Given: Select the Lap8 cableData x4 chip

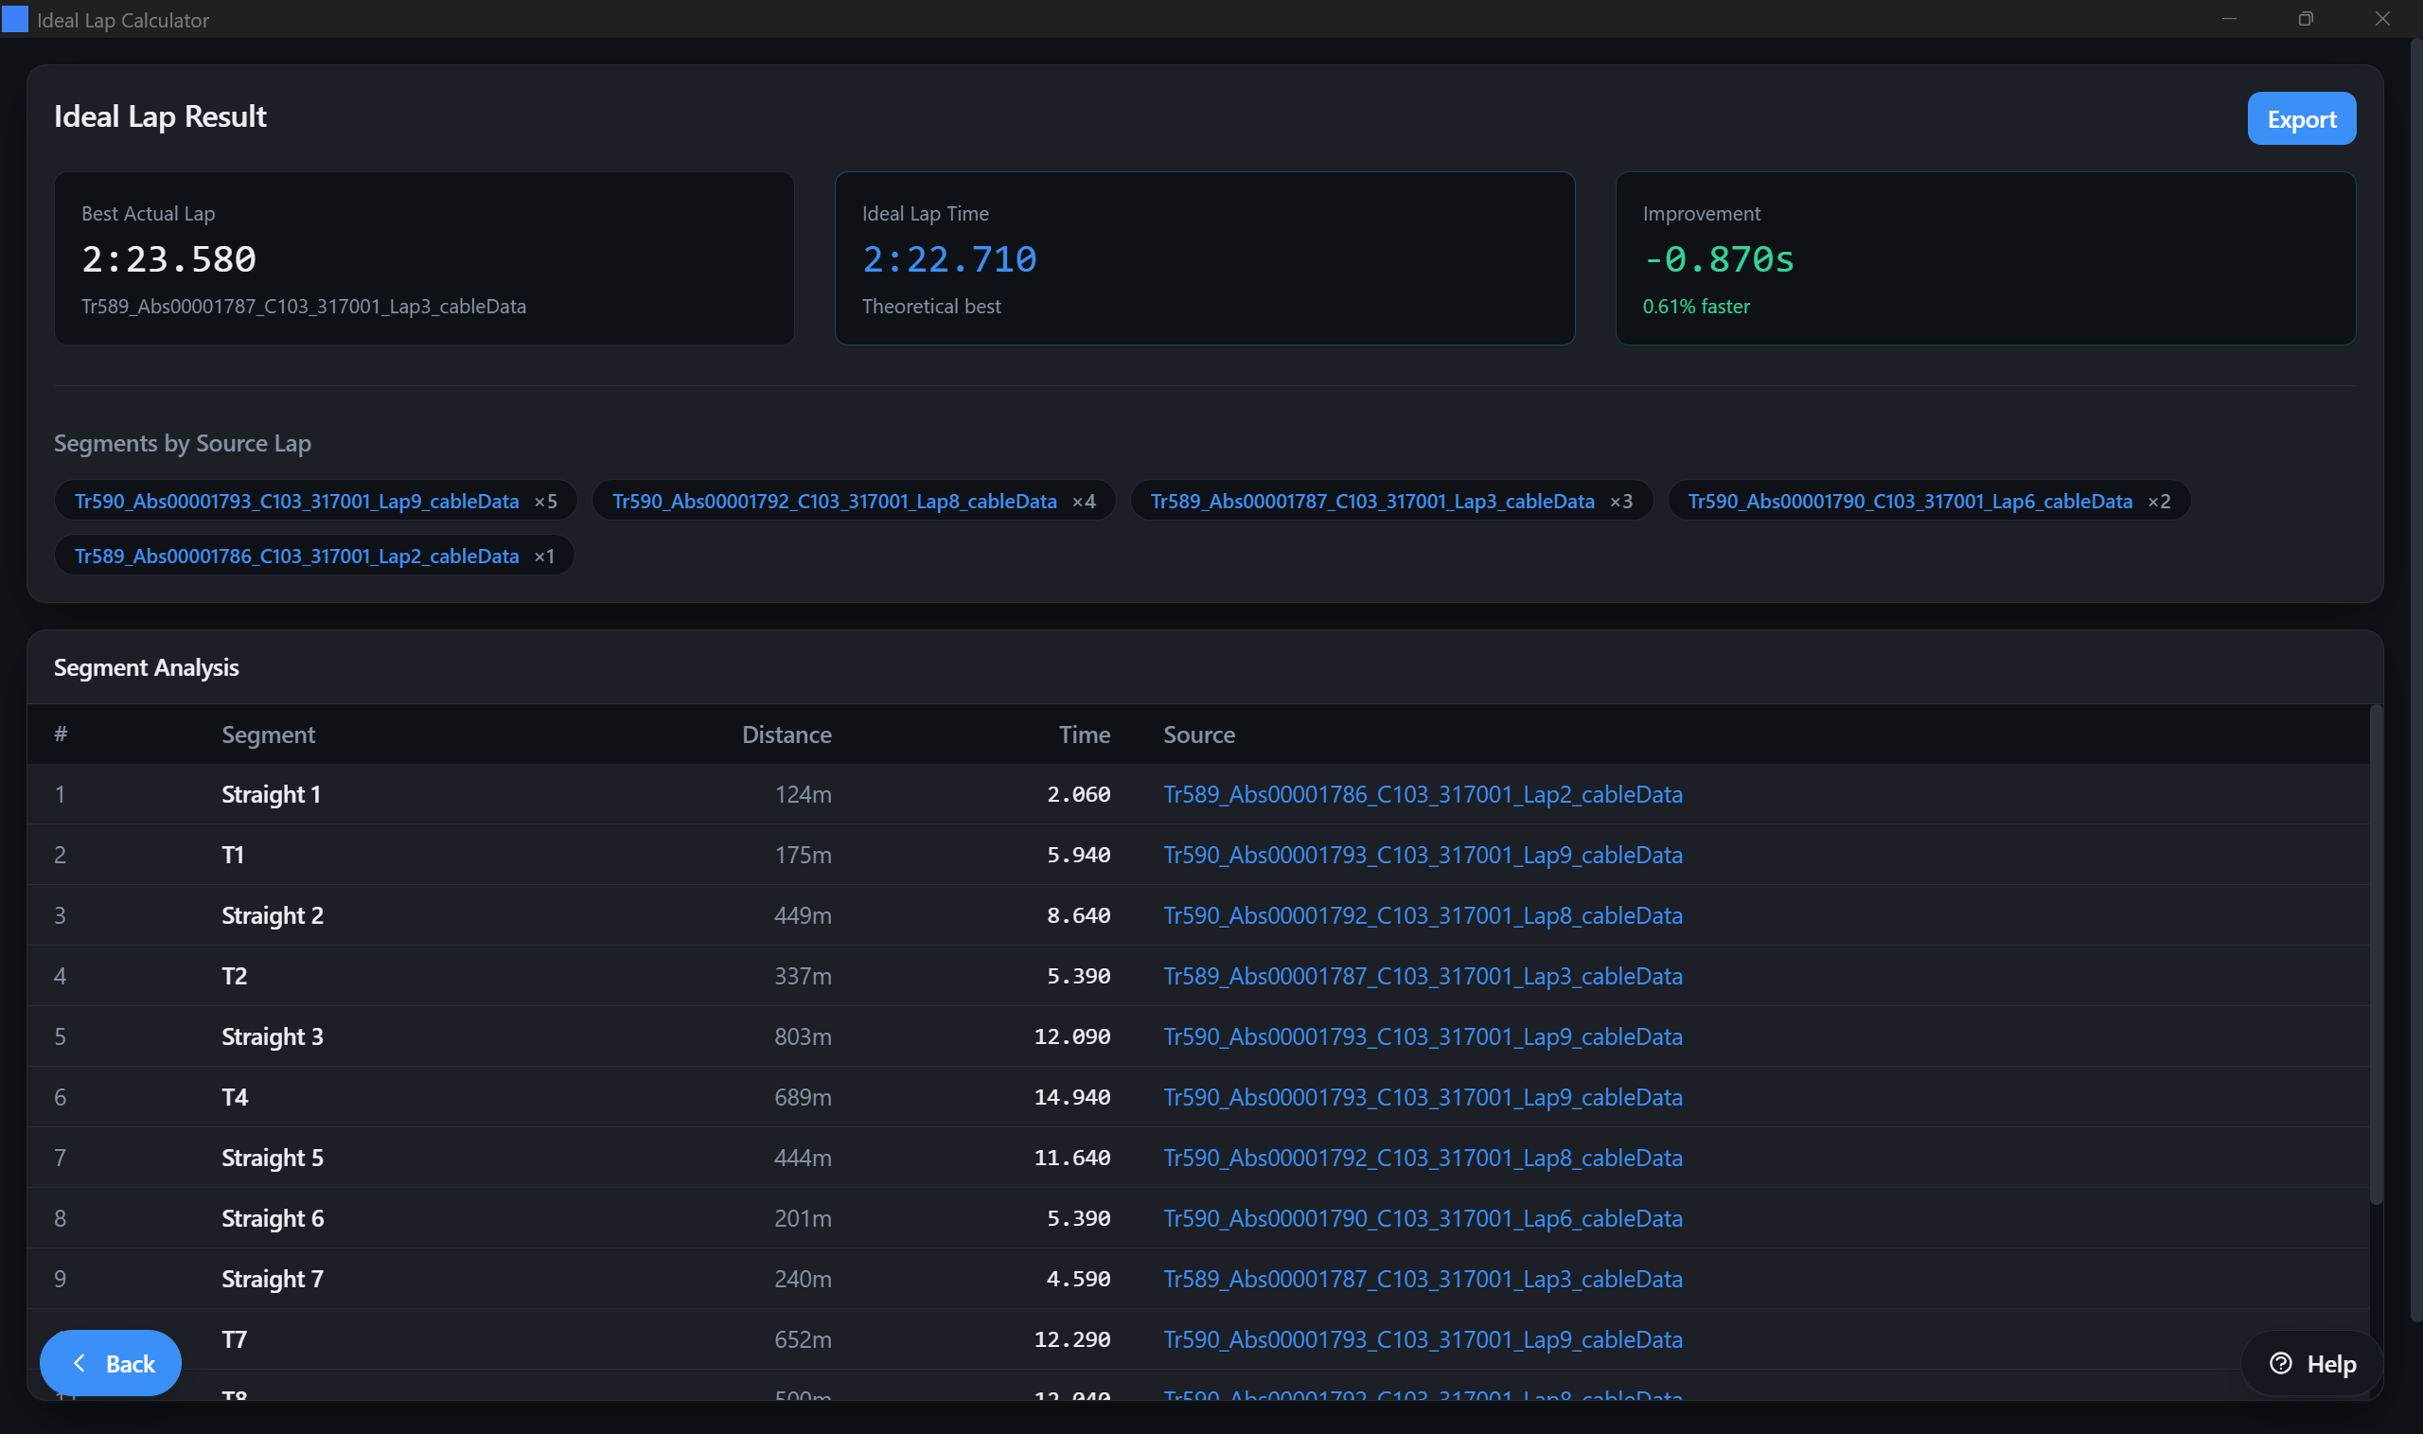Looking at the screenshot, I should tap(853, 501).
